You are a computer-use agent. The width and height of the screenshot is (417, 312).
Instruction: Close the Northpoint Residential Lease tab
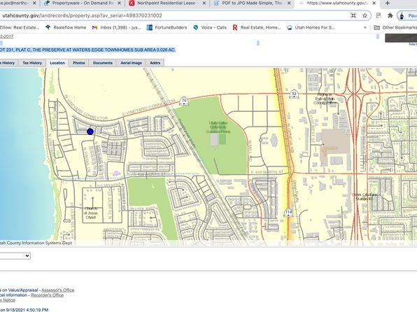coord(204,3)
